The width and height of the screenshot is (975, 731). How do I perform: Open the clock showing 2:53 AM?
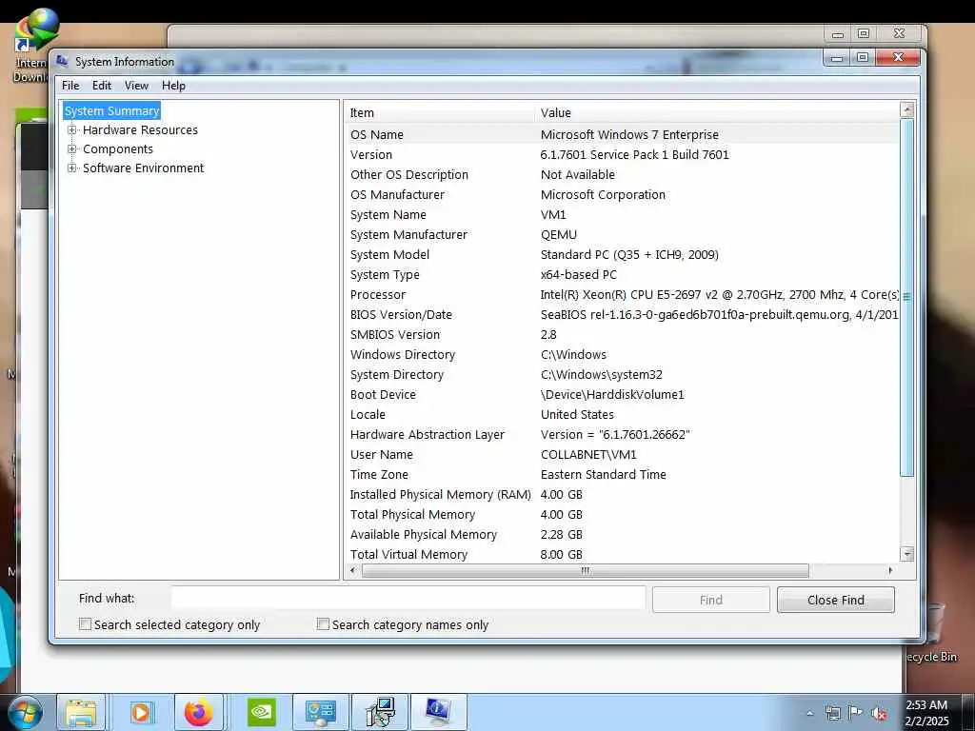coord(927,713)
